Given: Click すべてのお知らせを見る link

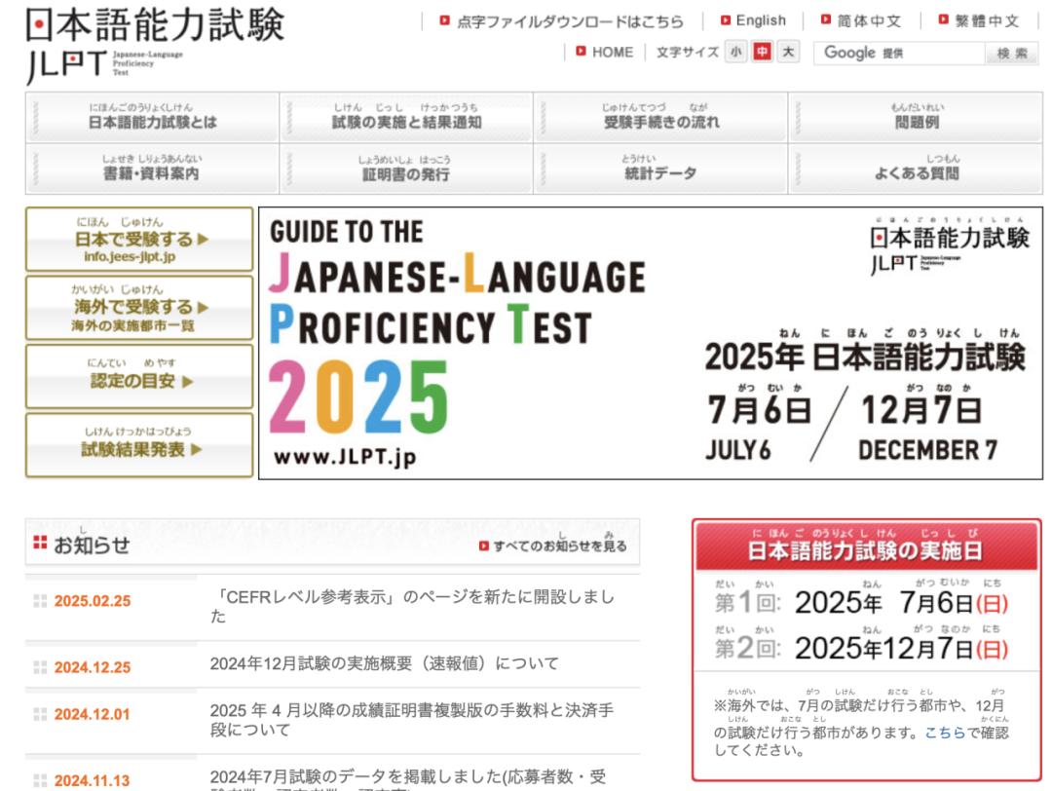Looking at the screenshot, I should pos(560,546).
